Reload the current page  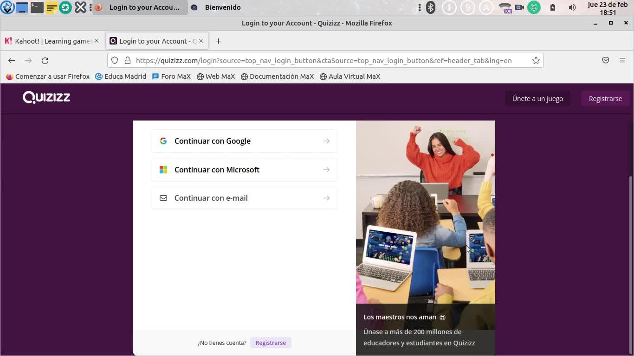point(45,60)
